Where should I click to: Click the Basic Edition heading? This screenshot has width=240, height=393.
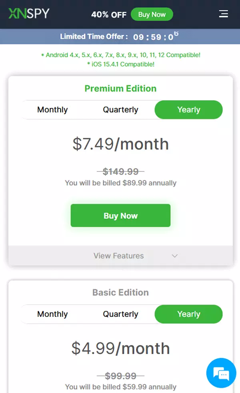click(120, 292)
